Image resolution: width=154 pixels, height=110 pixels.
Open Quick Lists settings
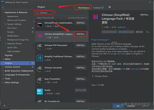[12, 47]
